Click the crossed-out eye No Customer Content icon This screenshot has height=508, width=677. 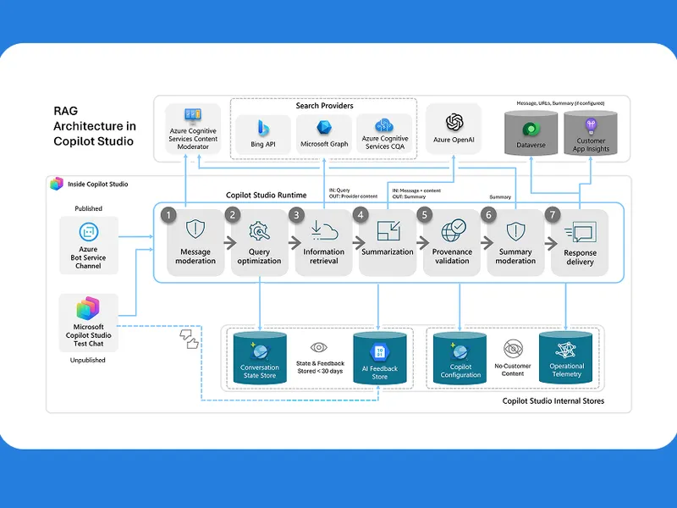[x=513, y=349]
